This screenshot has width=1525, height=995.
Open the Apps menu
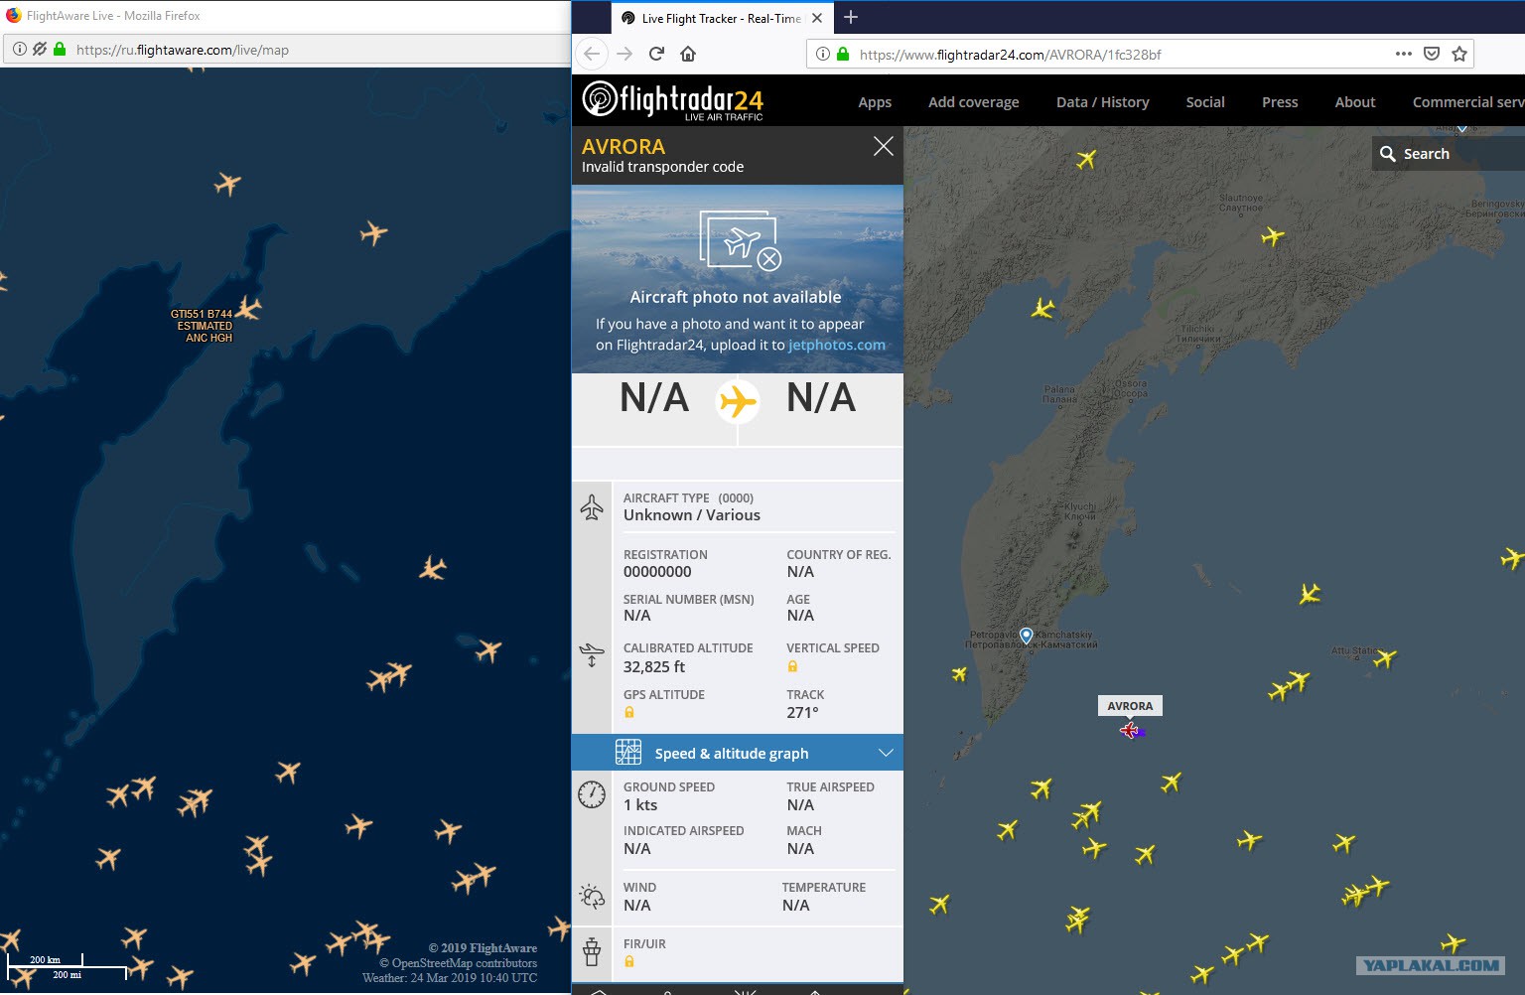pos(875,102)
